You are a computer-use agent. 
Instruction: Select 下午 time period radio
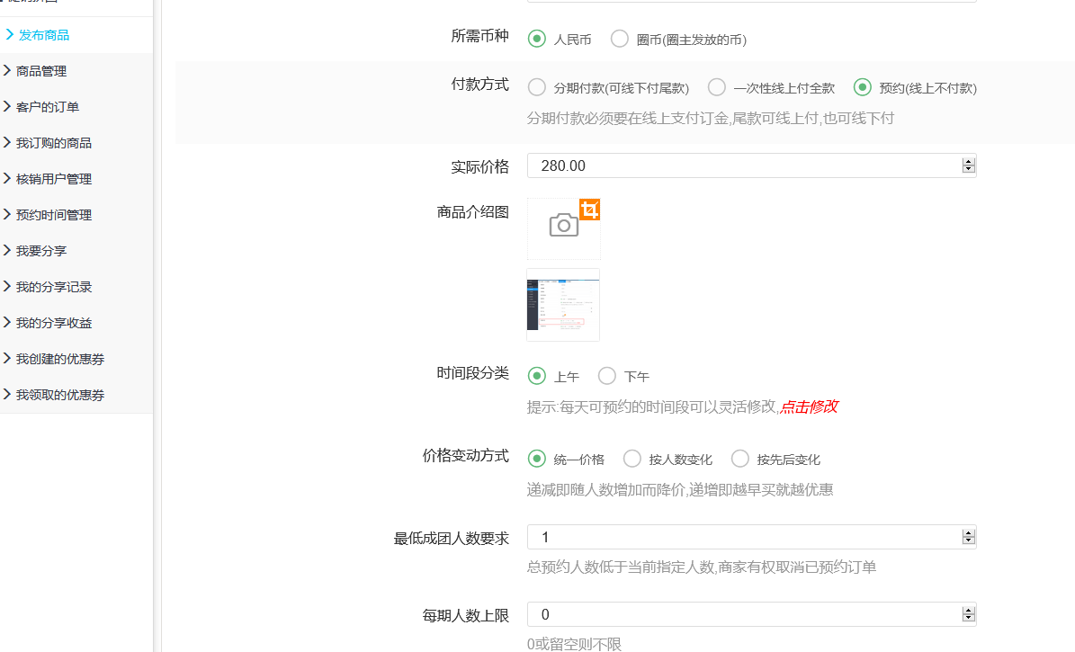point(607,376)
